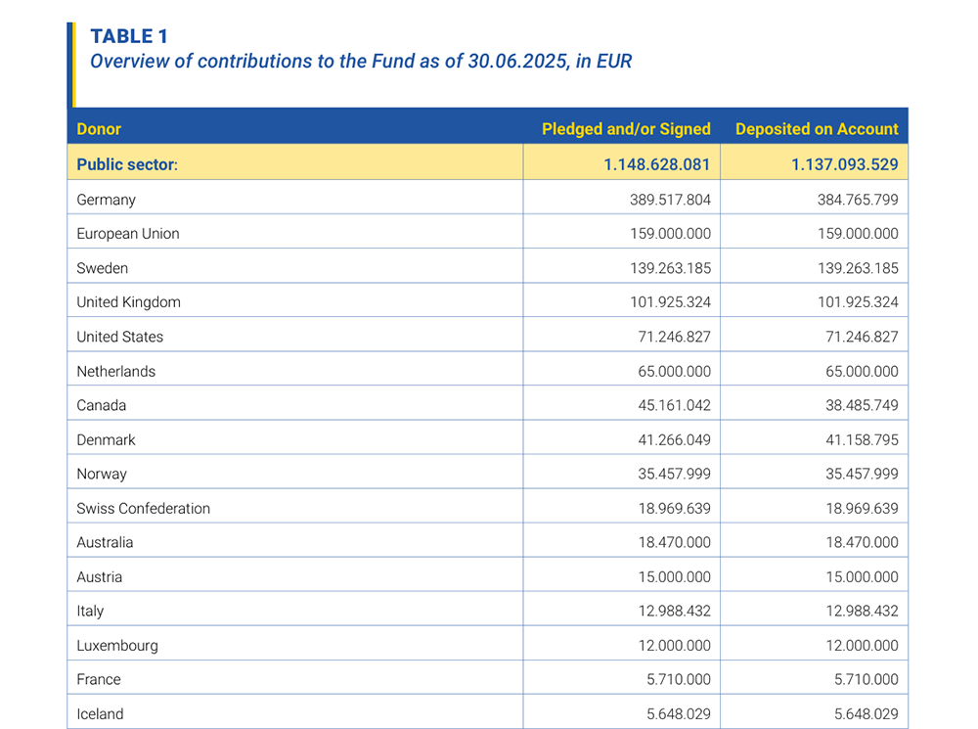
Task: Select the "Donor" column header
Action: (x=99, y=129)
